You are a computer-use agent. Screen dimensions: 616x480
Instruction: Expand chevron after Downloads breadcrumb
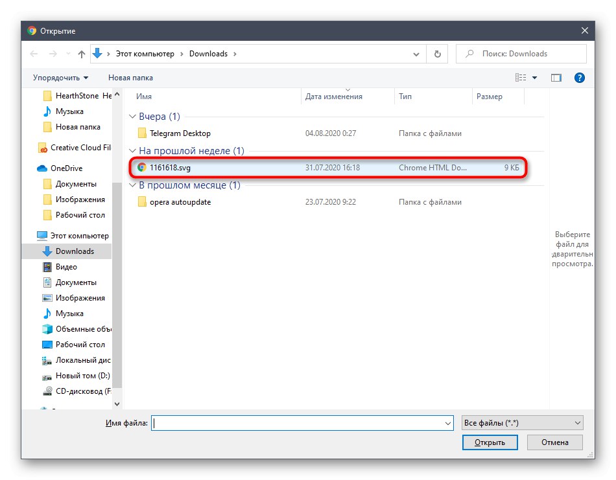235,54
